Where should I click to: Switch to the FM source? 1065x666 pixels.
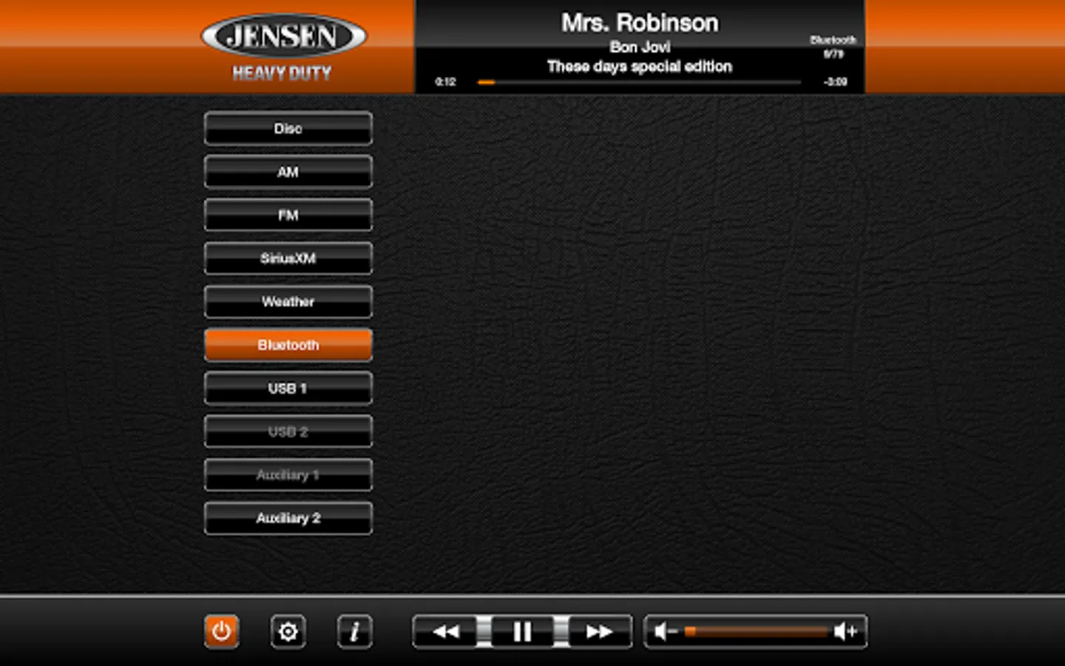point(288,215)
